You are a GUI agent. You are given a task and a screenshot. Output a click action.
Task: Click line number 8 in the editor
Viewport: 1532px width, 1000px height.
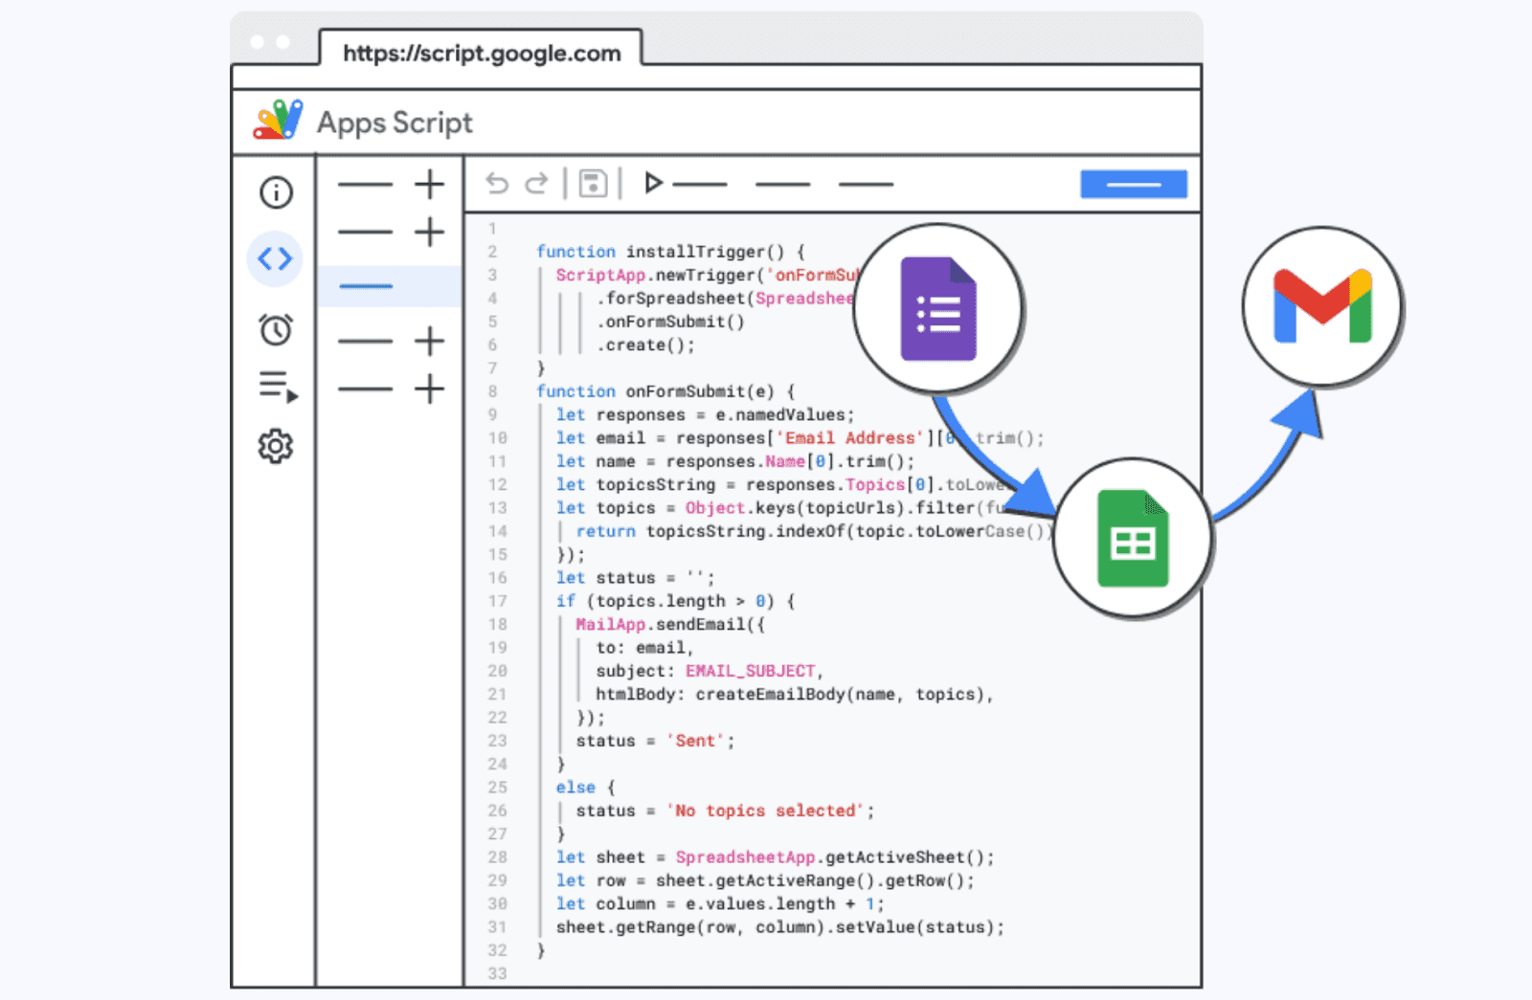pyautogui.click(x=492, y=390)
